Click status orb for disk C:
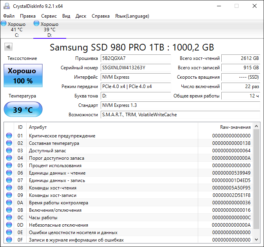Screen dimensions: 264x247 click(x=4, y=23)
